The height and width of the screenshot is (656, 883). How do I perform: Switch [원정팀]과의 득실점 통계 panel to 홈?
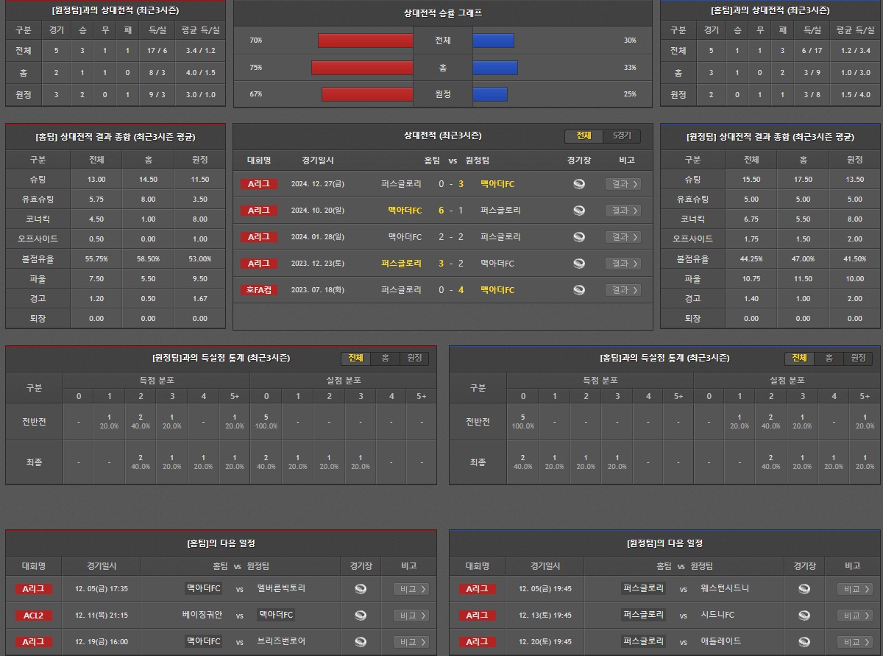point(385,358)
